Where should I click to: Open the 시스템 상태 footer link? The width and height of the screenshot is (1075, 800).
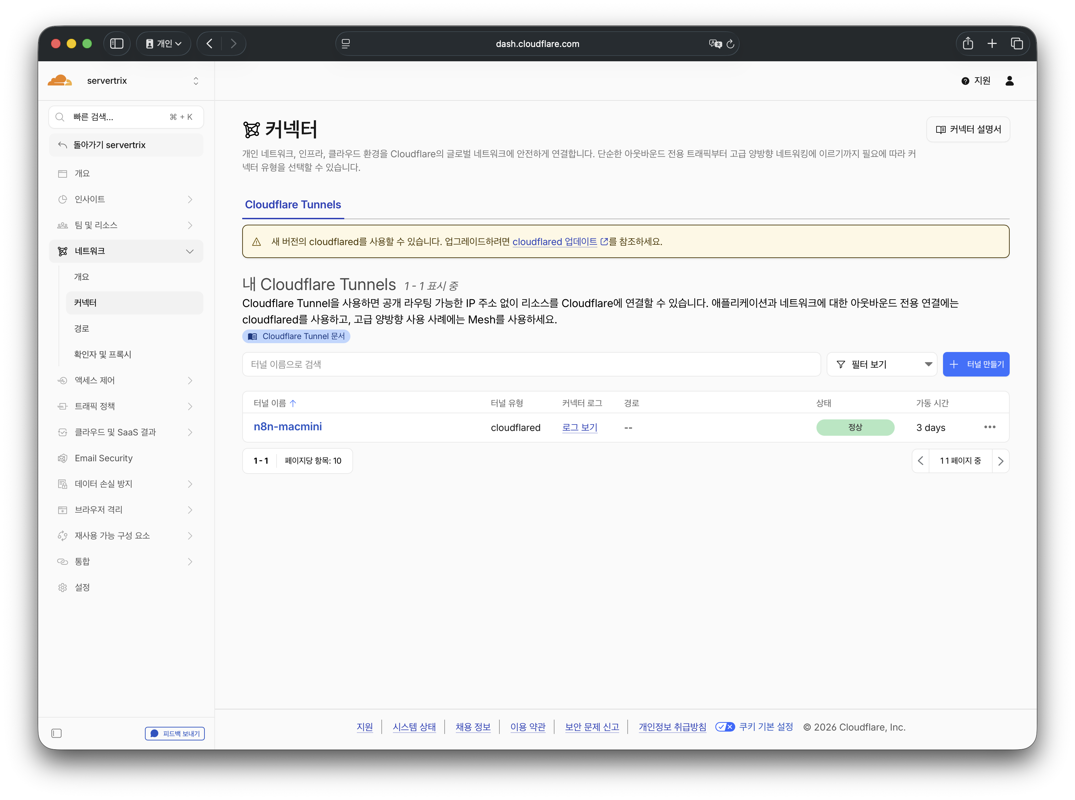(414, 727)
